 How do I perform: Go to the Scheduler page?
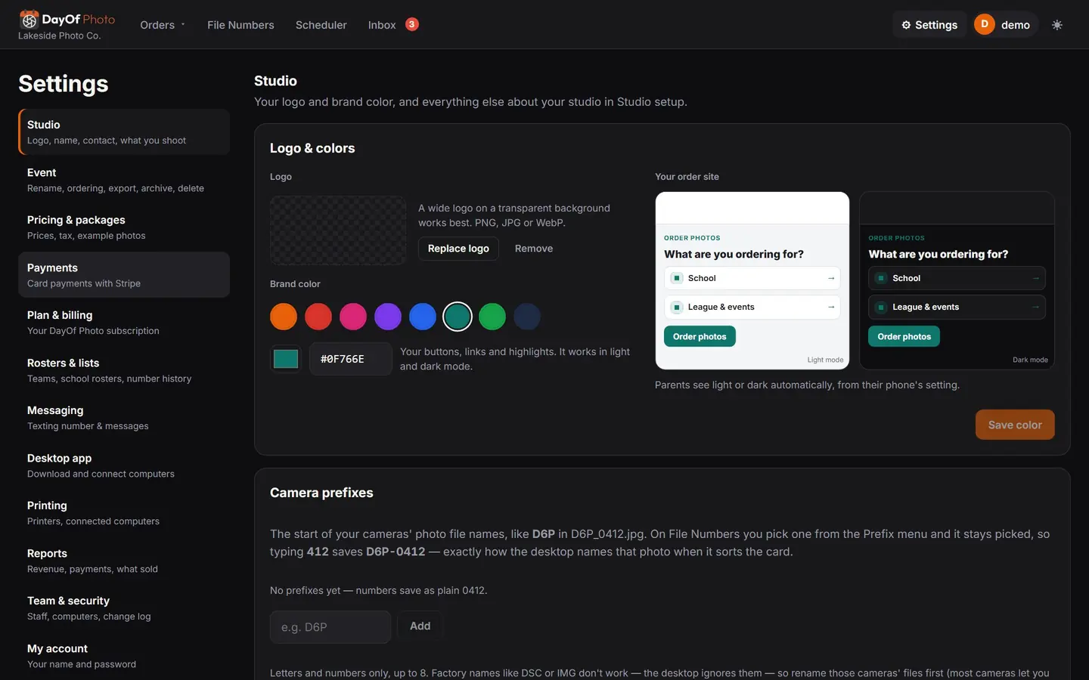tap(321, 25)
